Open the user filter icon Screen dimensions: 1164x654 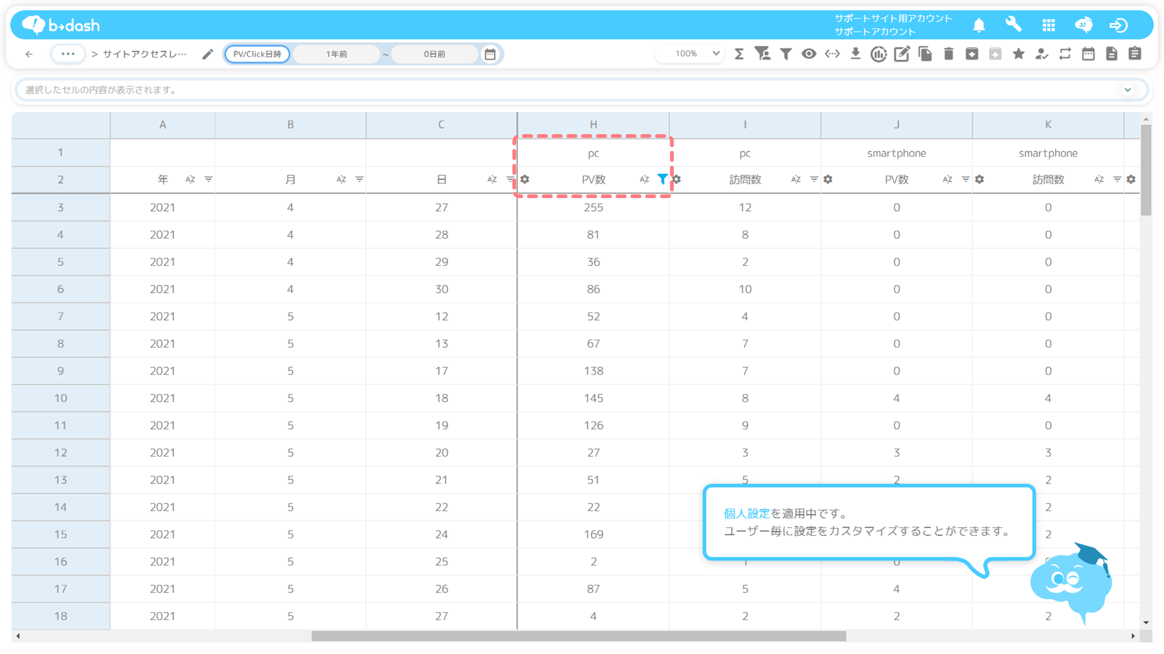[762, 54]
